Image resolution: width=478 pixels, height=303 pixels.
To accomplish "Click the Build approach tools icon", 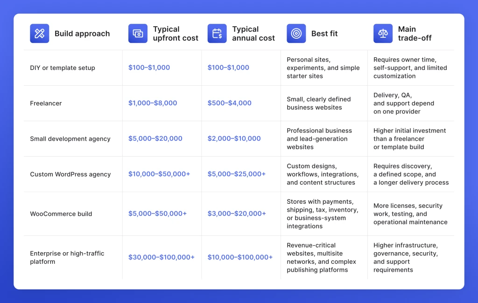I will pyautogui.click(x=39, y=34).
